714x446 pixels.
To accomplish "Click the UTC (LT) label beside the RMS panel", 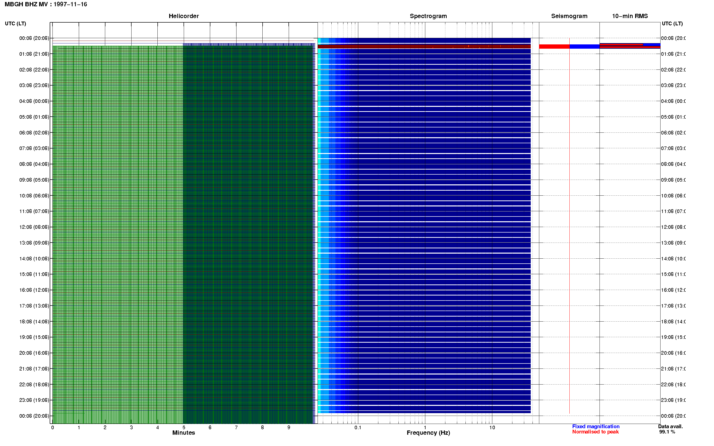I will 672,24.
